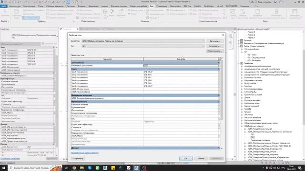Viewport: 305px width, 171px height.
Task: Collapse Прочее section in Properties palette
Action: tap(54, 144)
